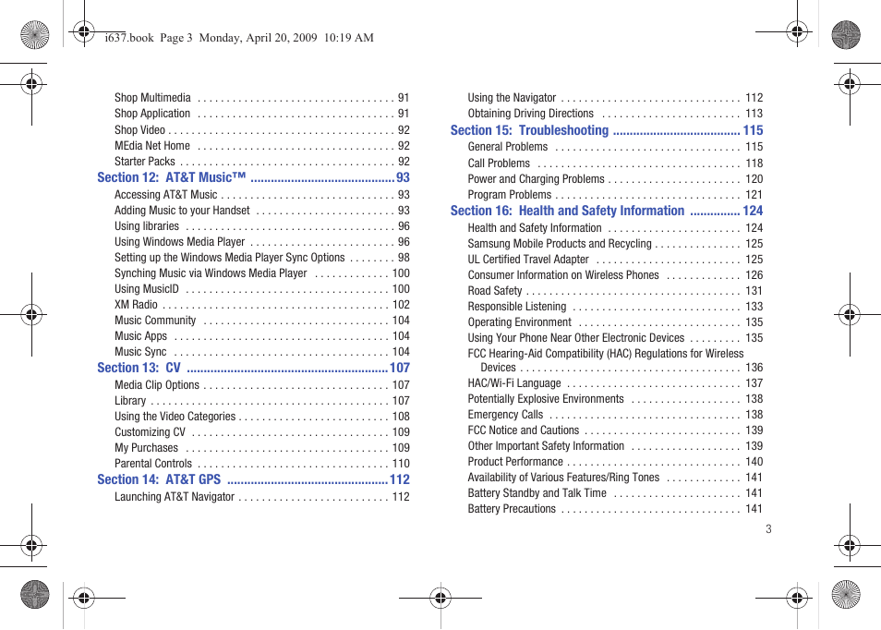Open Using the Video Categories entry
The image size is (881, 630).
tap(262, 417)
